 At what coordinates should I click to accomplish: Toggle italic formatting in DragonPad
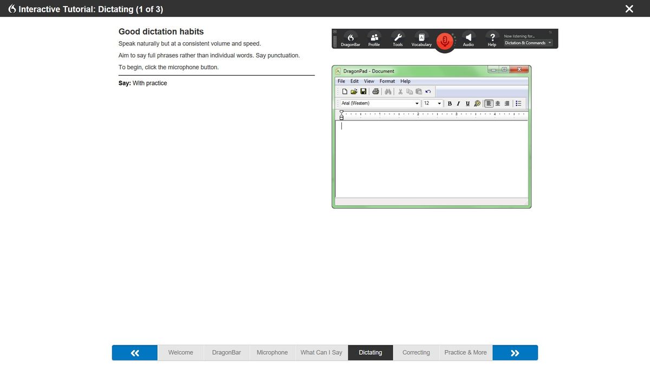[x=458, y=103]
